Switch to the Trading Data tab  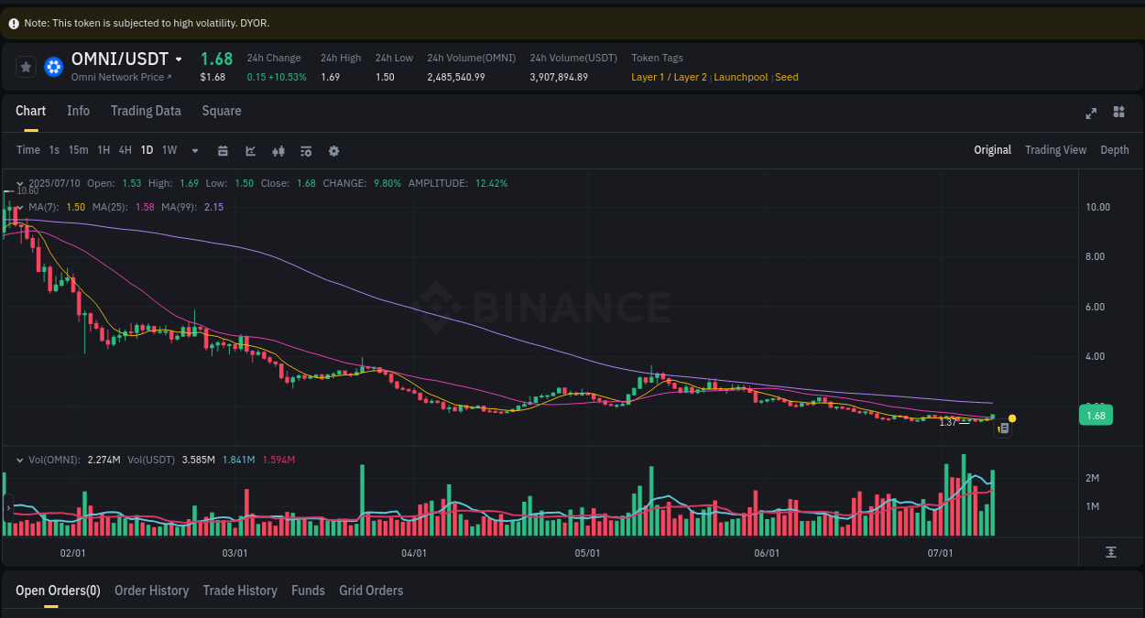pyautogui.click(x=146, y=111)
